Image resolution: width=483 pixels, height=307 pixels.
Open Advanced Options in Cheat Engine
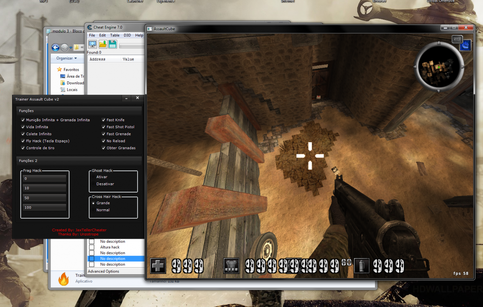103,271
